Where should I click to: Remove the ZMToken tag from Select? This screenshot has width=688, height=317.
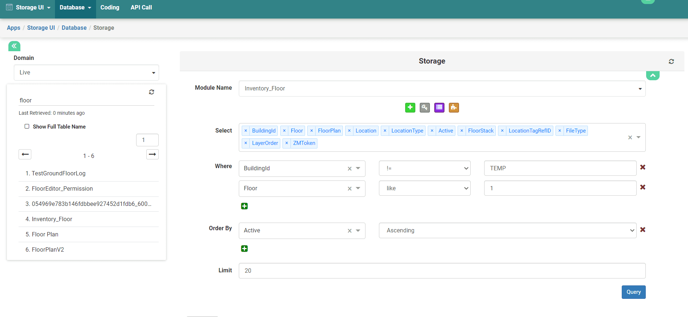pos(287,143)
